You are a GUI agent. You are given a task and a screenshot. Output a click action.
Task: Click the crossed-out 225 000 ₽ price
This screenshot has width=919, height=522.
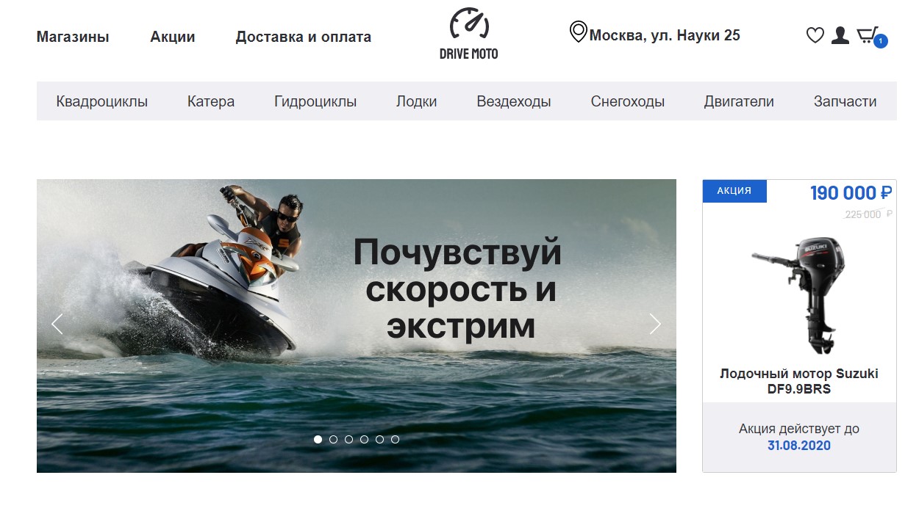[868, 214]
